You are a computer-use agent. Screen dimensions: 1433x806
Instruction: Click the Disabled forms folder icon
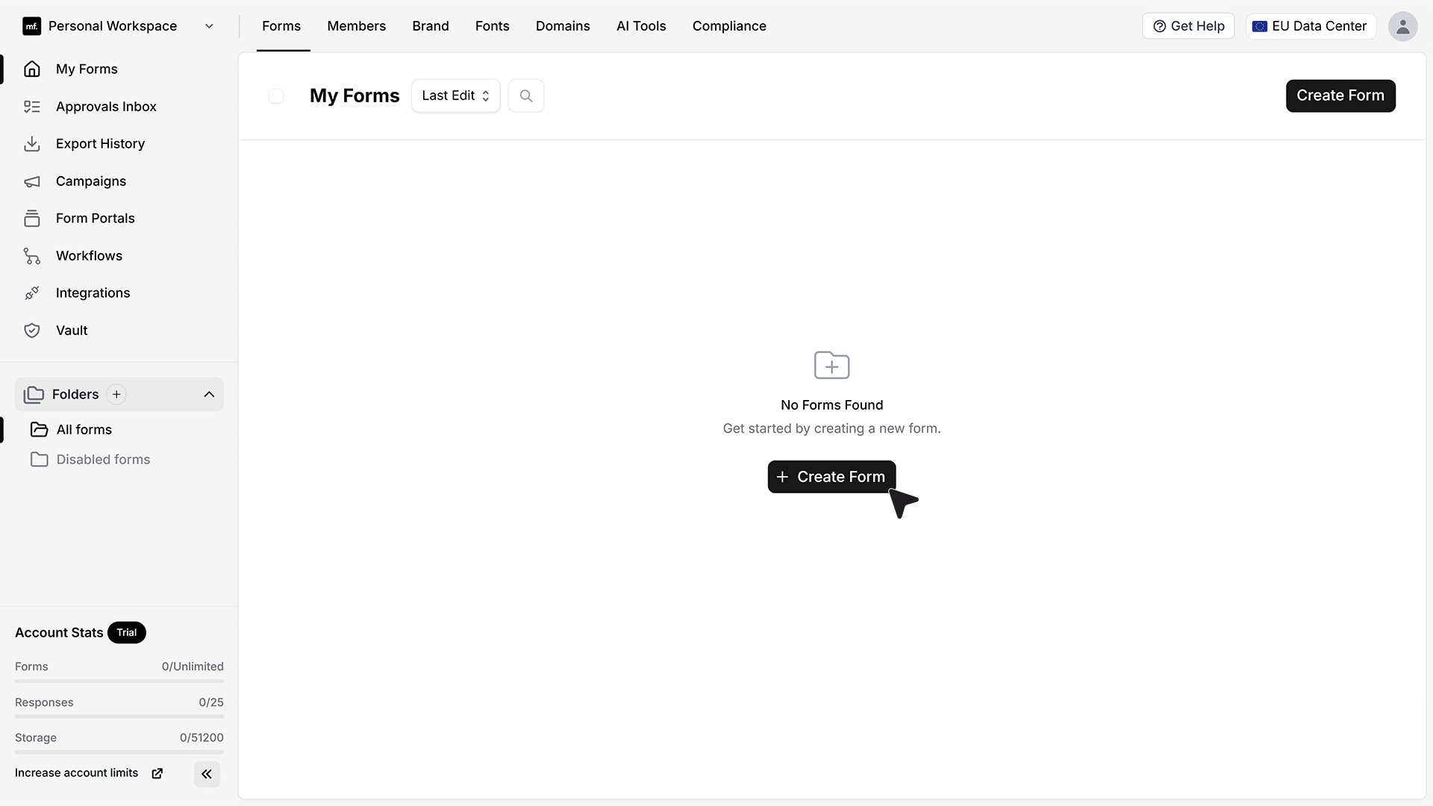tap(39, 459)
